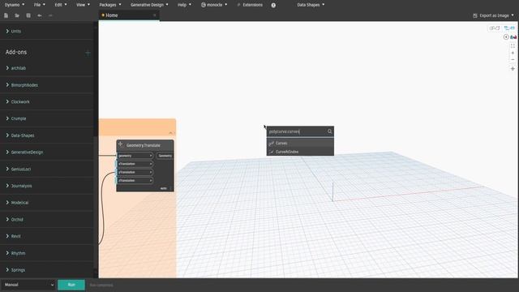Select the Curves search result

coord(300,143)
